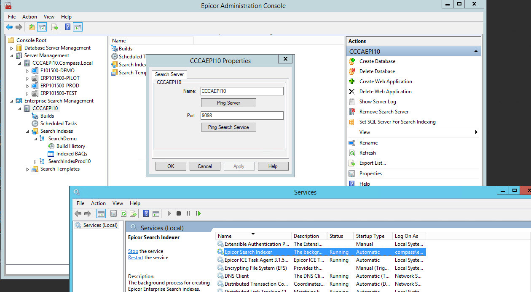531x292 pixels.
Task: Click Help button in Properties dialog
Action: (273, 166)
